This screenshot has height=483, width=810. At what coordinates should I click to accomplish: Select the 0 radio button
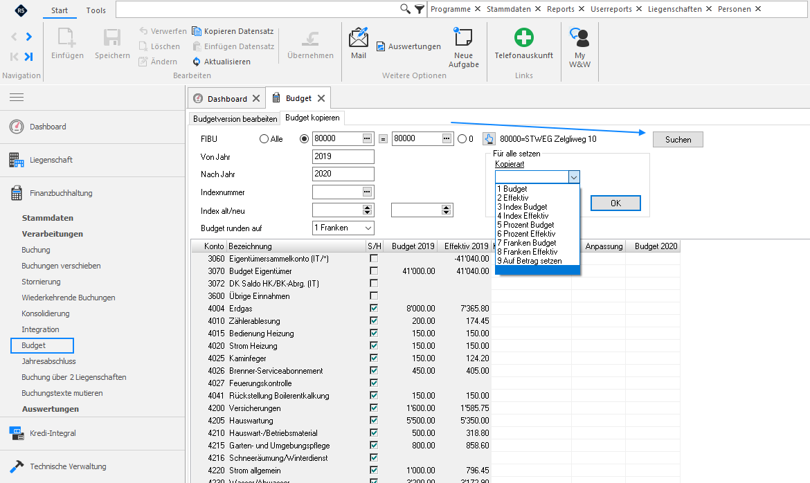(462, 138)
